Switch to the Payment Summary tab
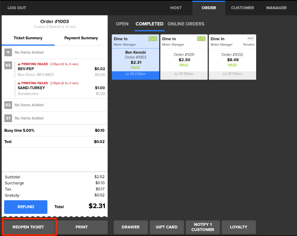Screen dimensions: 297x236 pos(81,38)
